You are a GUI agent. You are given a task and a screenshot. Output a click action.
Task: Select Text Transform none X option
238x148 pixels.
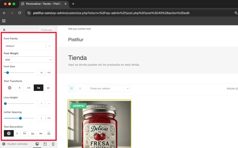click(x=19, y=88)
